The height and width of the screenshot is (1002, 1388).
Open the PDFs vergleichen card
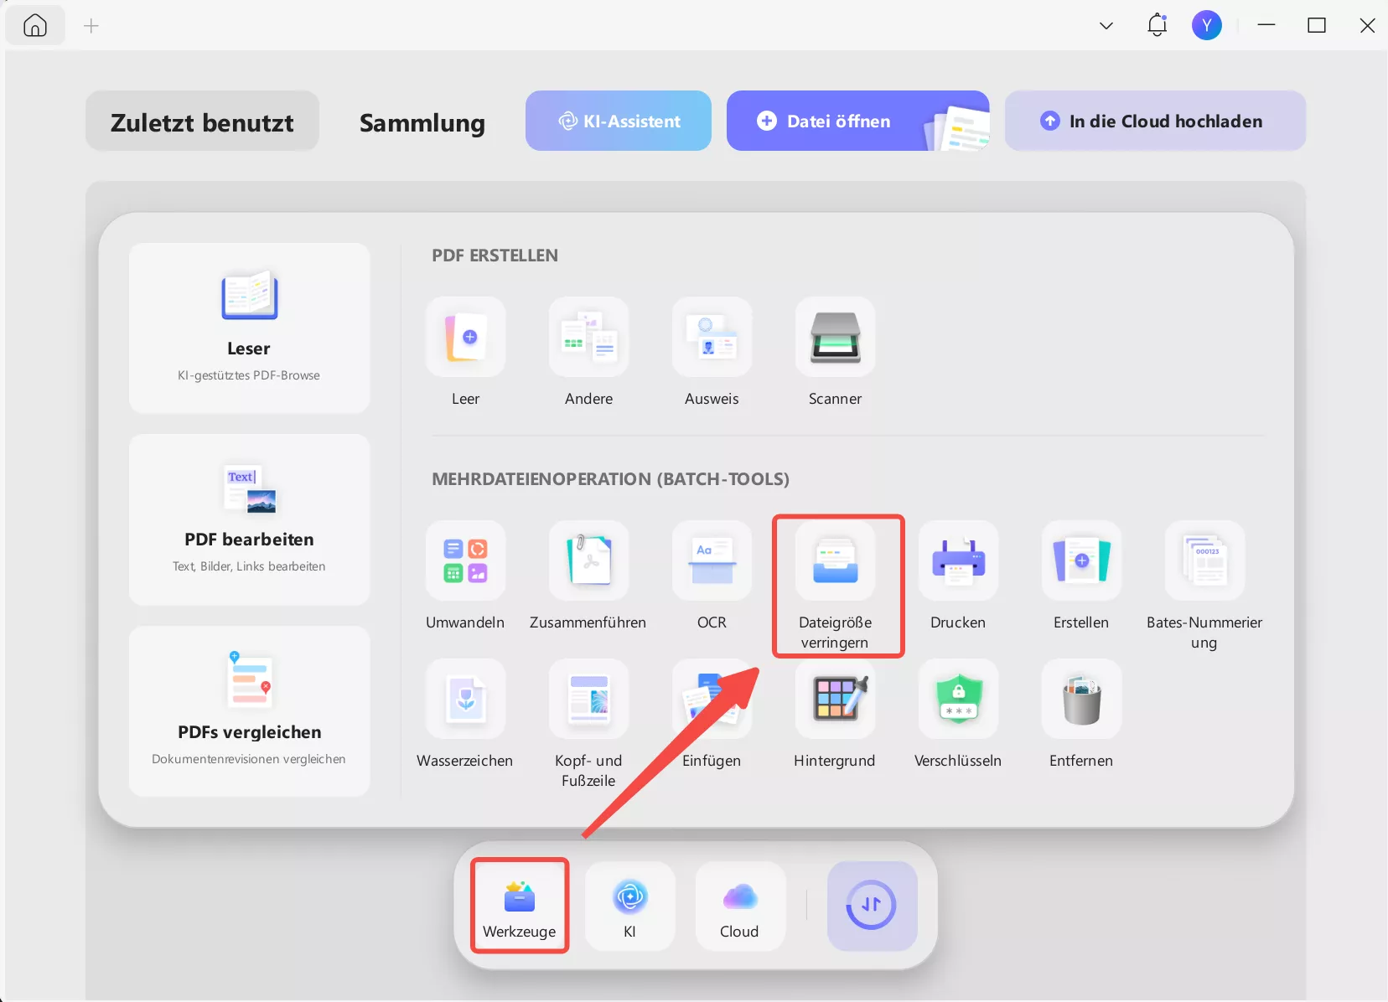tap(249, 710)
